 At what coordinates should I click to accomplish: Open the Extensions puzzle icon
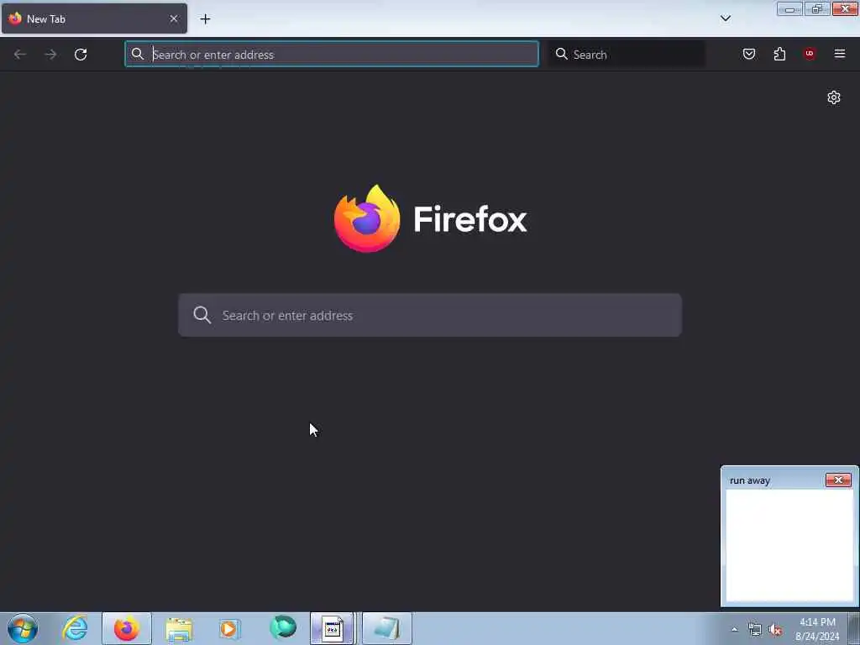click(779, 54)
